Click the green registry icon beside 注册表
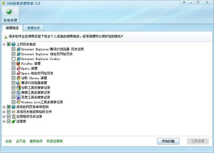The height and width of the screenshot is (153, 214). pos(13,121)
